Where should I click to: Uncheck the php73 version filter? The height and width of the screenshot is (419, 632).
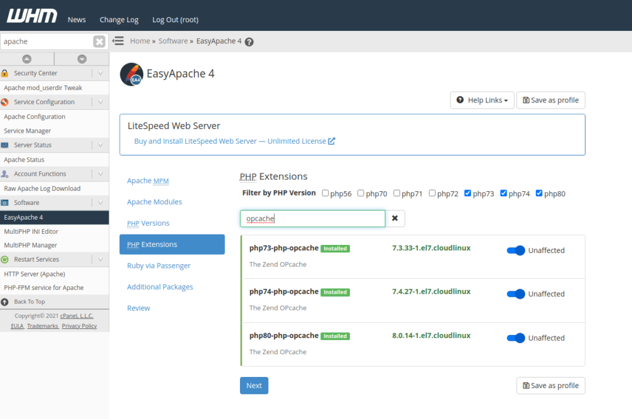pyautogui.click(x=469, y=193)
